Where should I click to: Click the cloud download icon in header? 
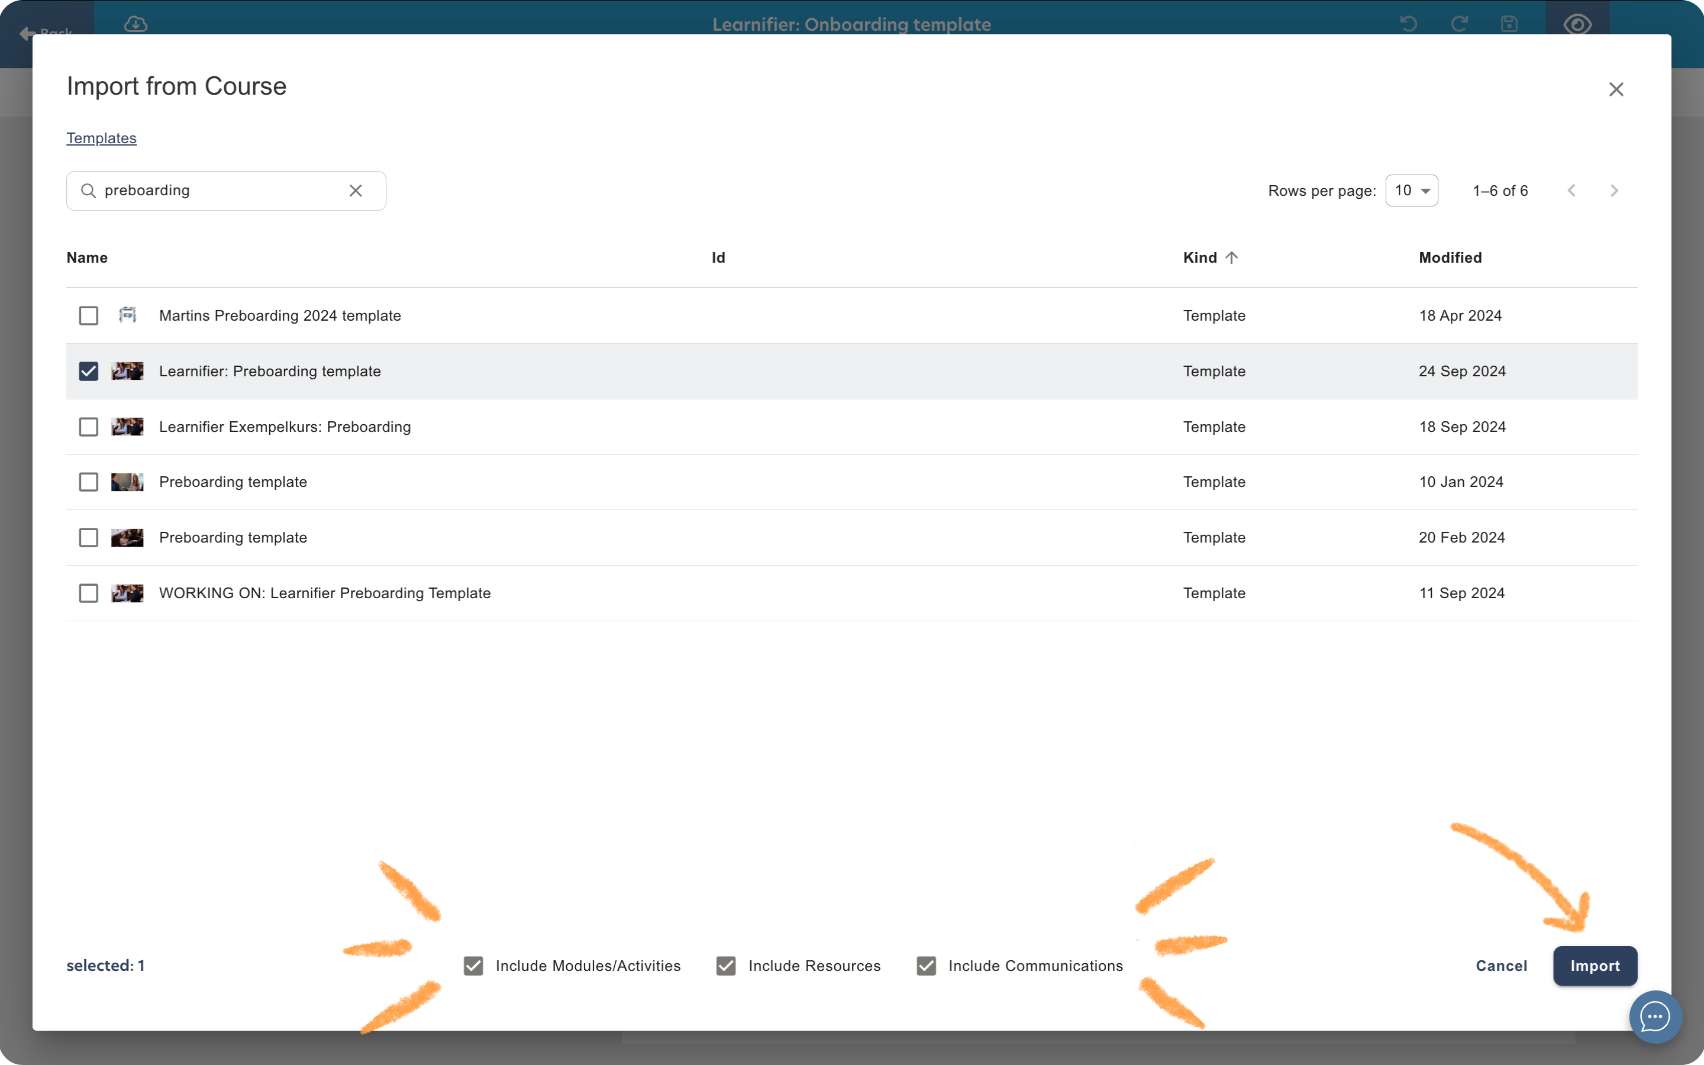click(x=136, y=24)
